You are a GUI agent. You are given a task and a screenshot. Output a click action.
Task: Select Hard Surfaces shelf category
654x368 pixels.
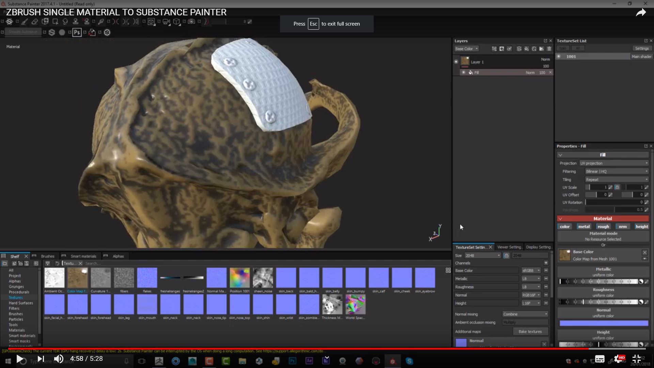(21, 303)
